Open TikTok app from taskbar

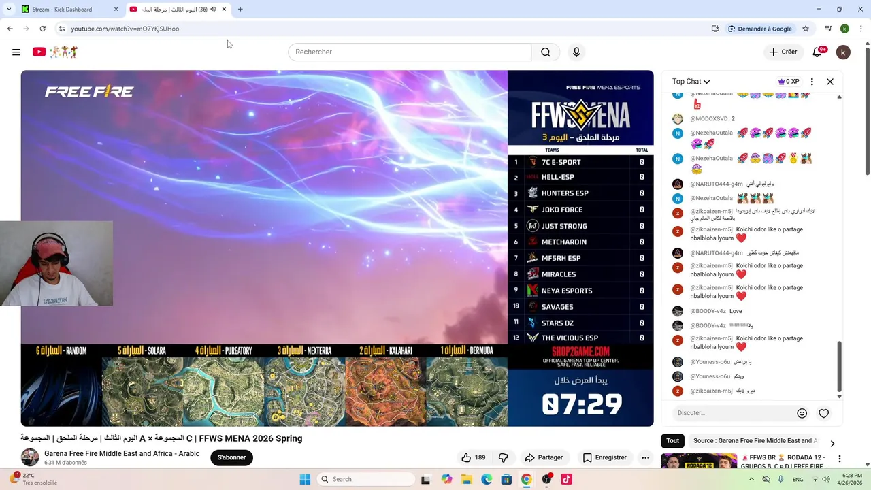566,479
